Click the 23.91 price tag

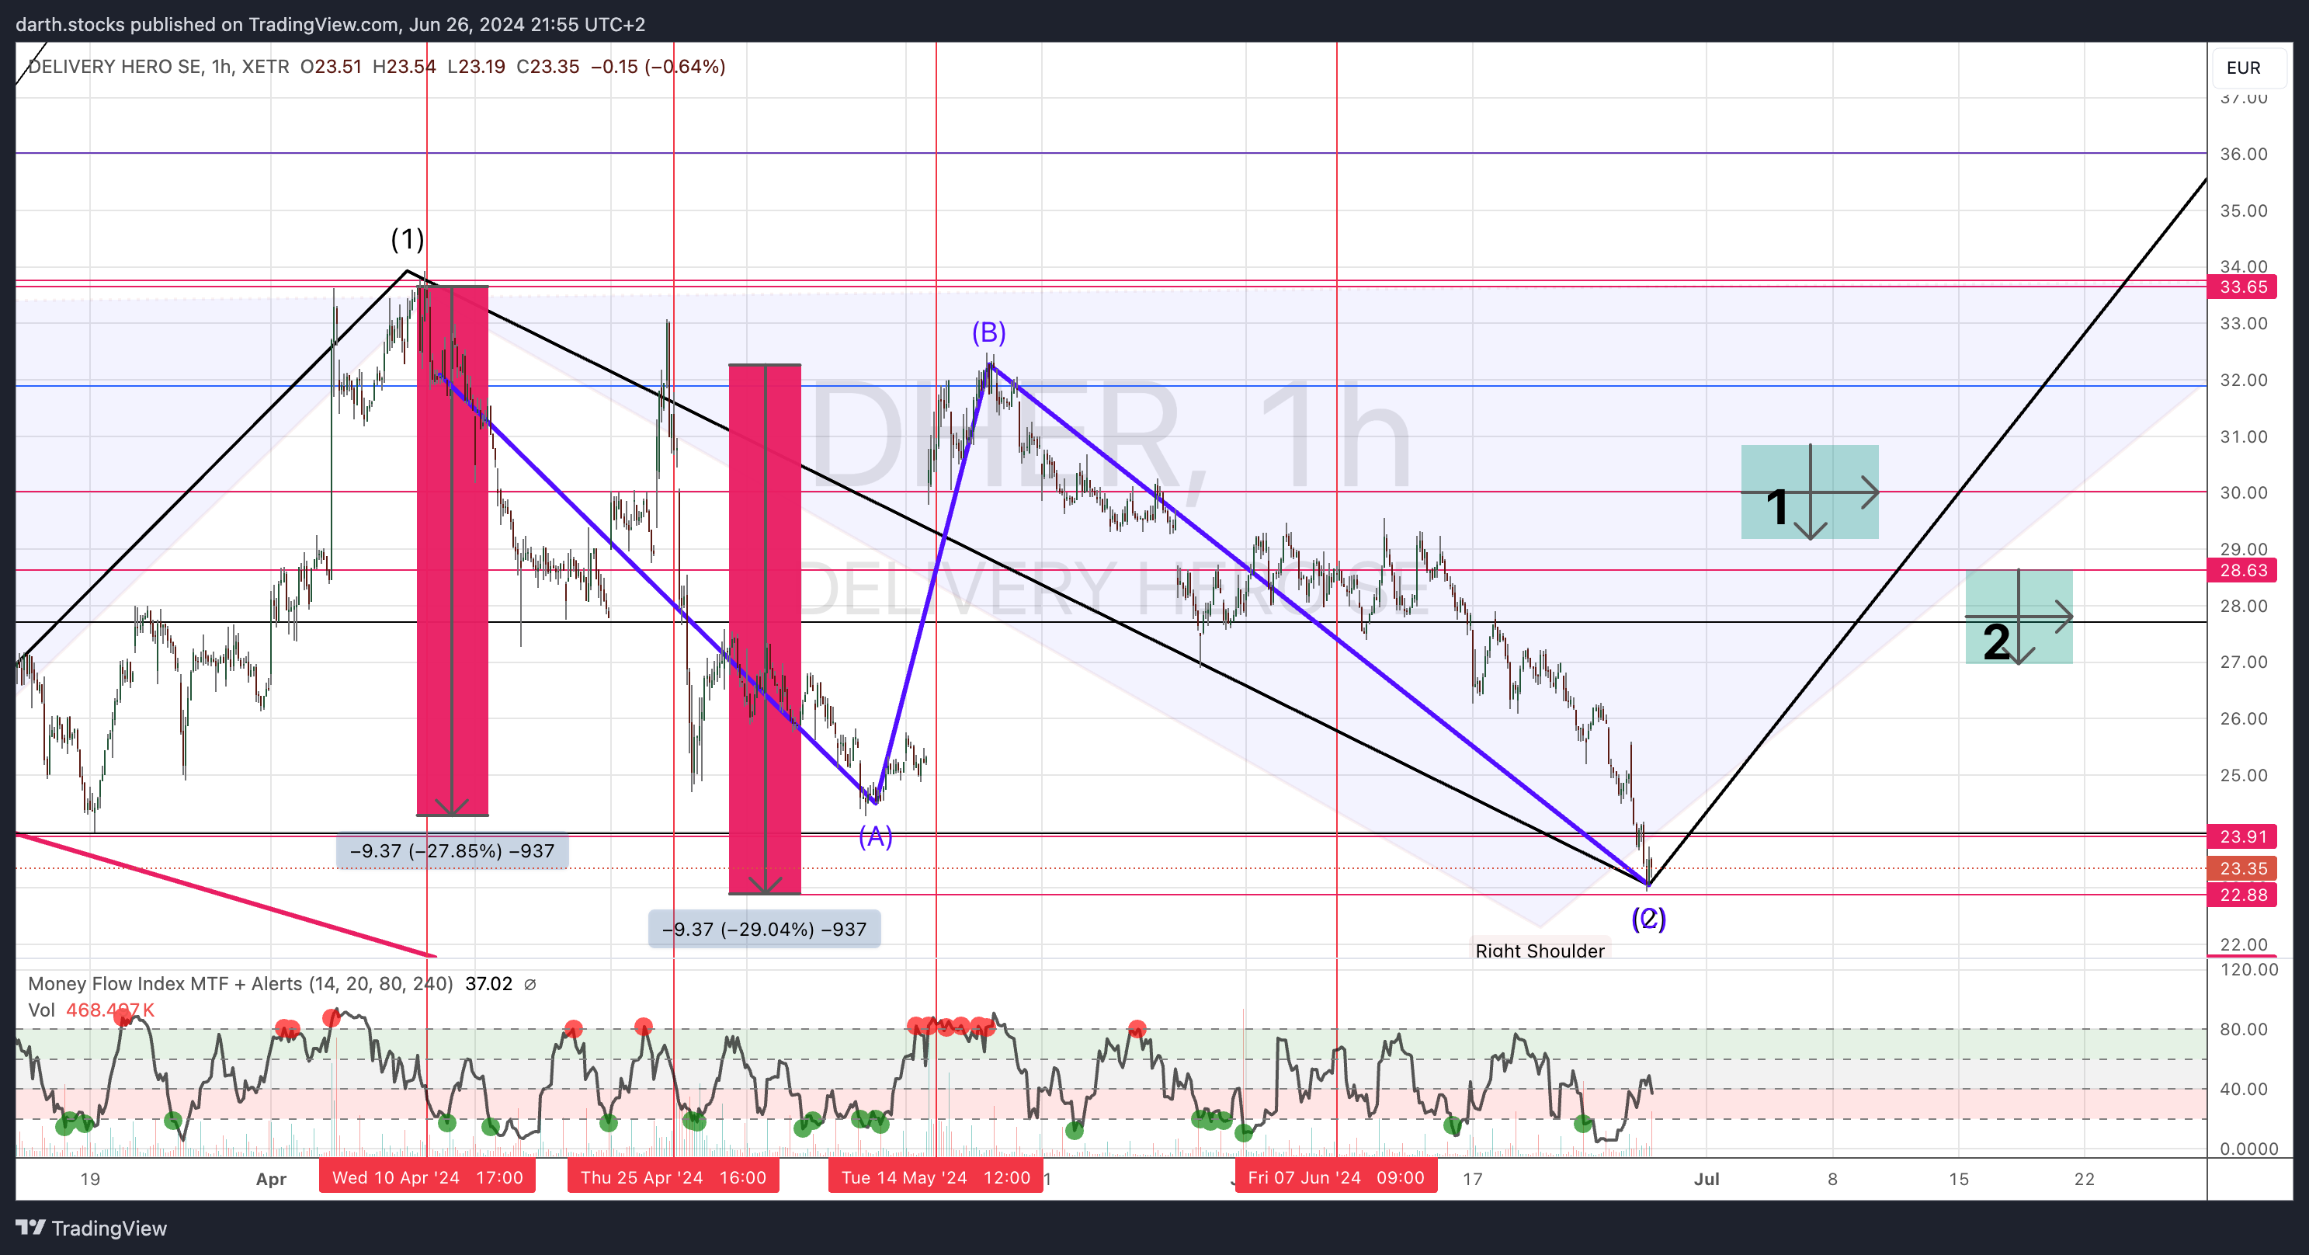coord(2243,836)
